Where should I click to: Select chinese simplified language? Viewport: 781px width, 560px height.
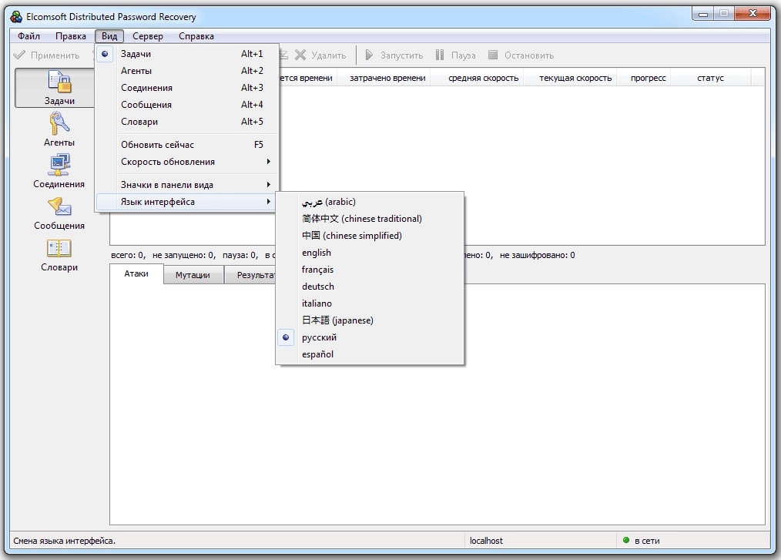(370, 236)
